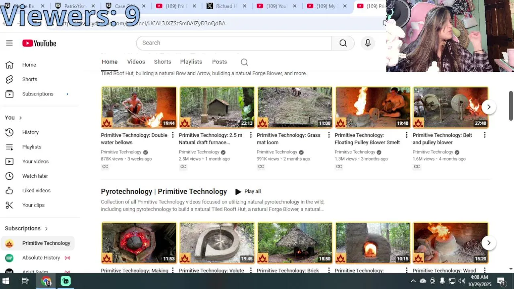The image size is (514, 289).
Task: Open Primitive Technology: Double water bellows title
Action: coord(134,138)
